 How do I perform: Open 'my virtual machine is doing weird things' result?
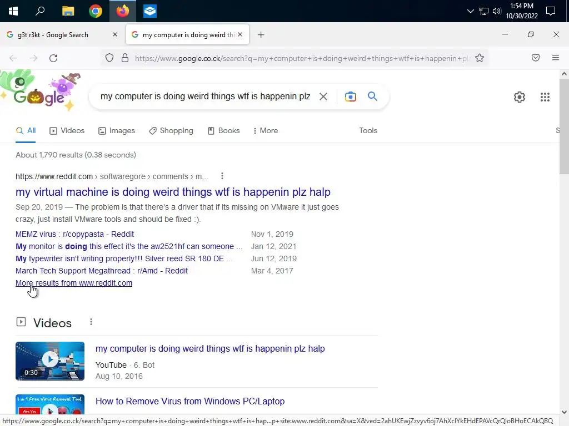click(x=173, y=192)
